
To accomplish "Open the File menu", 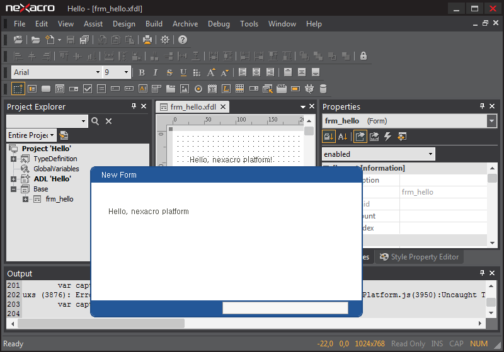I will pos(20,24).
